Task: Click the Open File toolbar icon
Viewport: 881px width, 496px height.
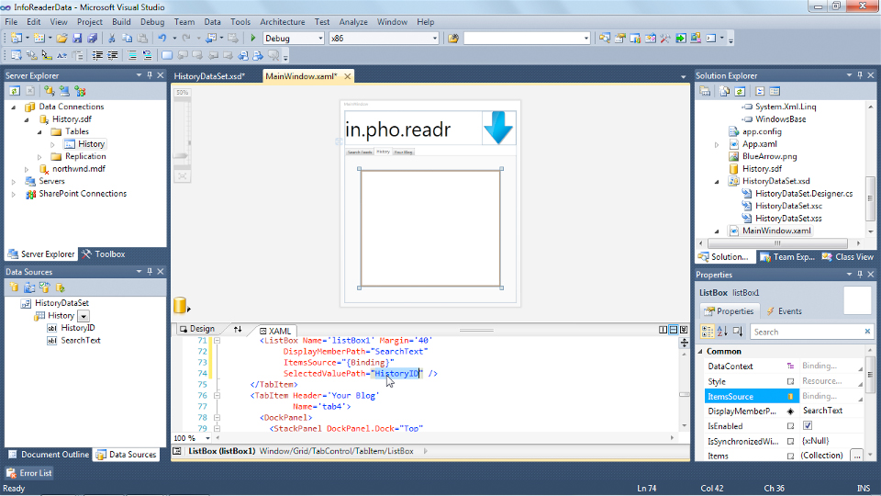Action: (x=61, y=39)
